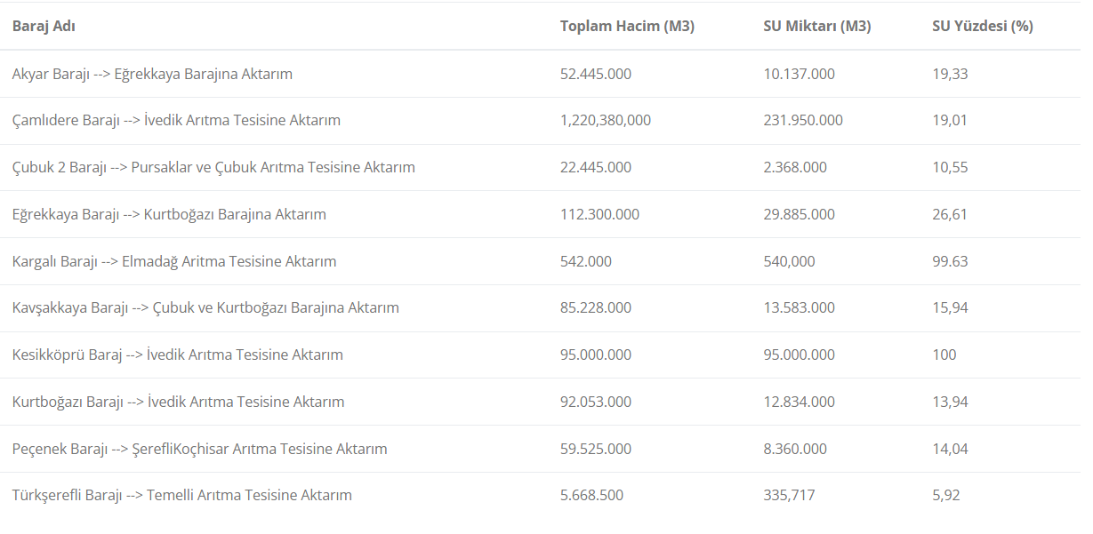The image size is (1093, 534).
Task: Click the 1,220,380,000 total volume cell
Action: point(606,120)
